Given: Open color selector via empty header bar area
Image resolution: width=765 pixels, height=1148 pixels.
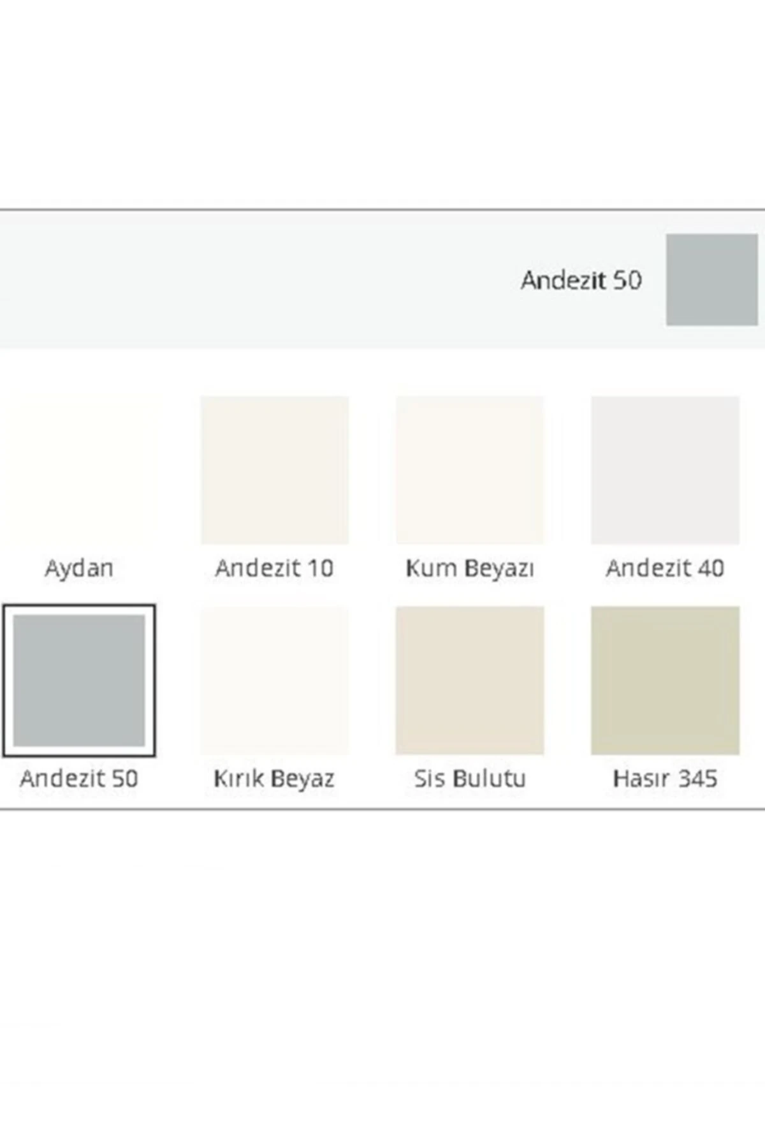Looking at the screenshot, I should (x=255, y=281).
